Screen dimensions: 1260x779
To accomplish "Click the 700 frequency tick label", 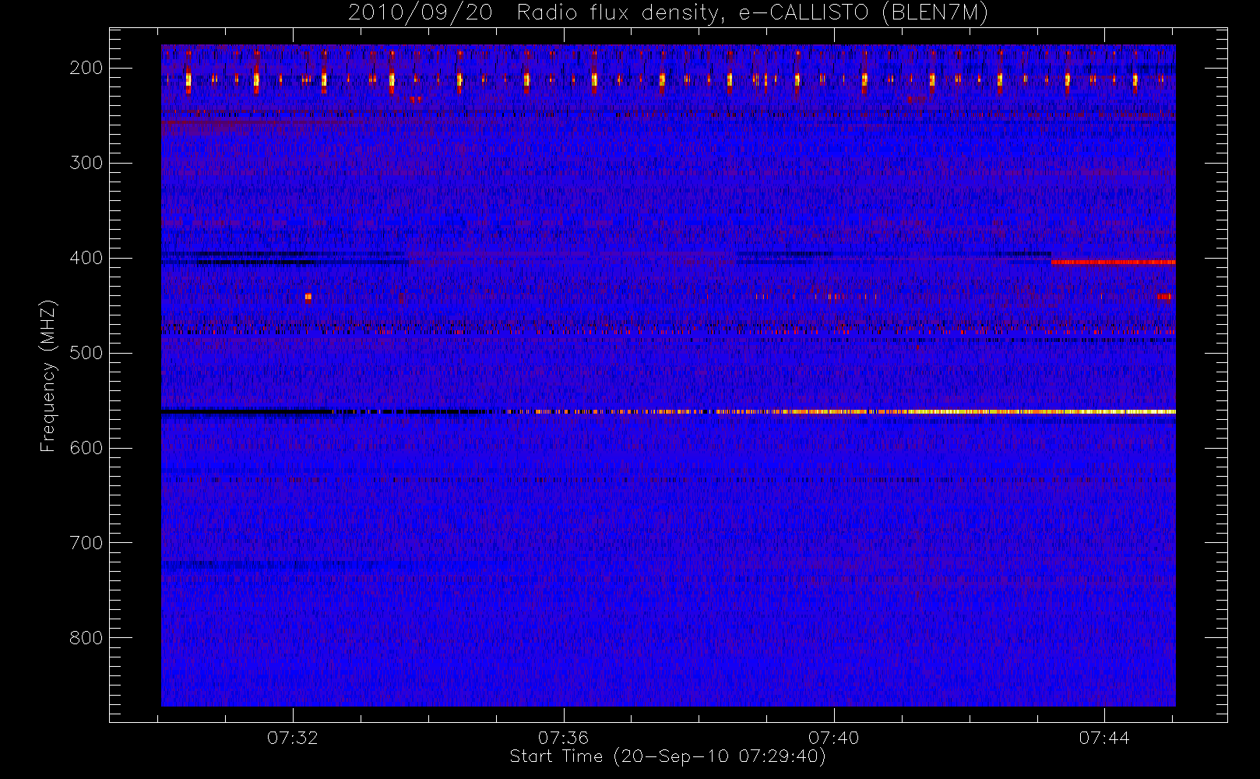I will 86,543.
